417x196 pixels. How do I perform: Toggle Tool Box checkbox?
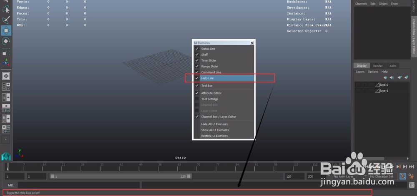point(197,86)
